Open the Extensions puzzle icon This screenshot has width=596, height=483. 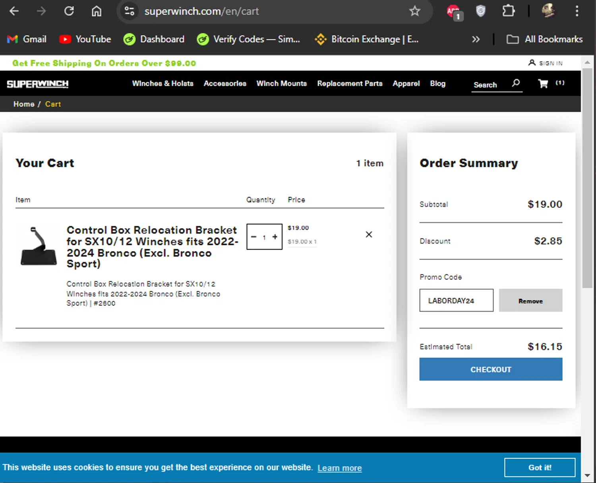pos(508,11)
